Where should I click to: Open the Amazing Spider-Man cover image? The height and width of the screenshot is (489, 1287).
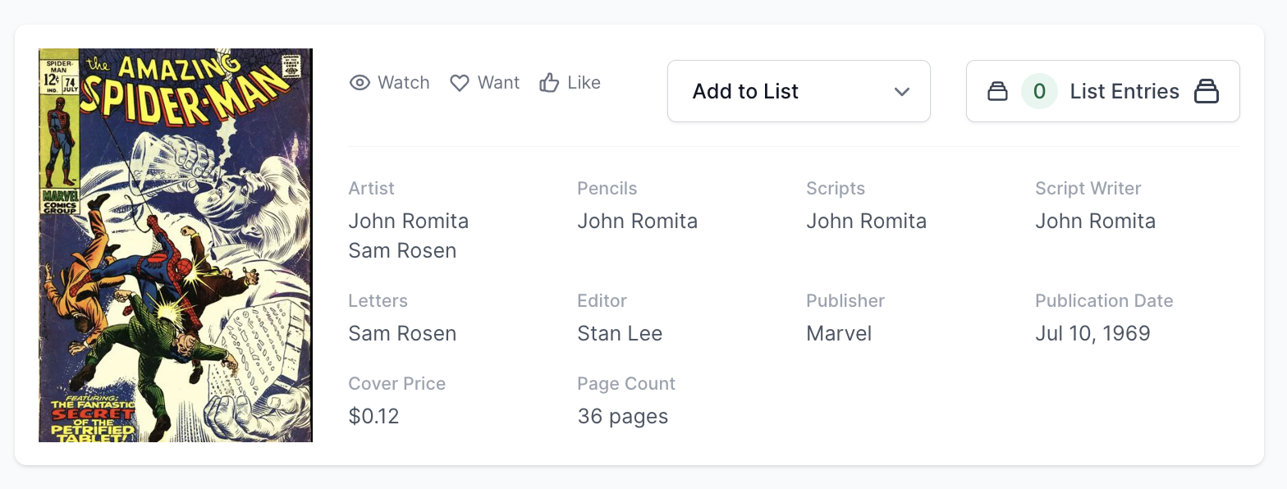[176, 245]
